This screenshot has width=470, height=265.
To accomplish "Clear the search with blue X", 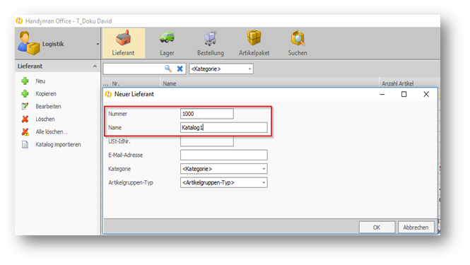I will (x=180, y=69).
